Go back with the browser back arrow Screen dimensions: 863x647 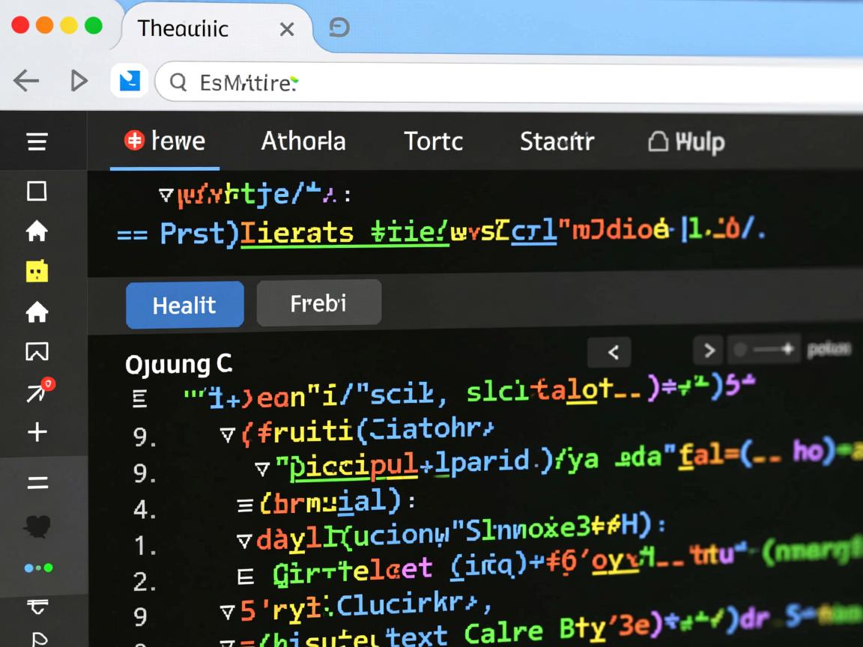(26, 81)
